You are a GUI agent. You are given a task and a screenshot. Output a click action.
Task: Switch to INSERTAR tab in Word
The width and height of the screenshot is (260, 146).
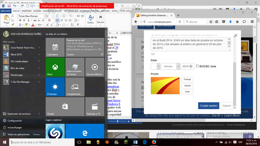tap(26, 11)
